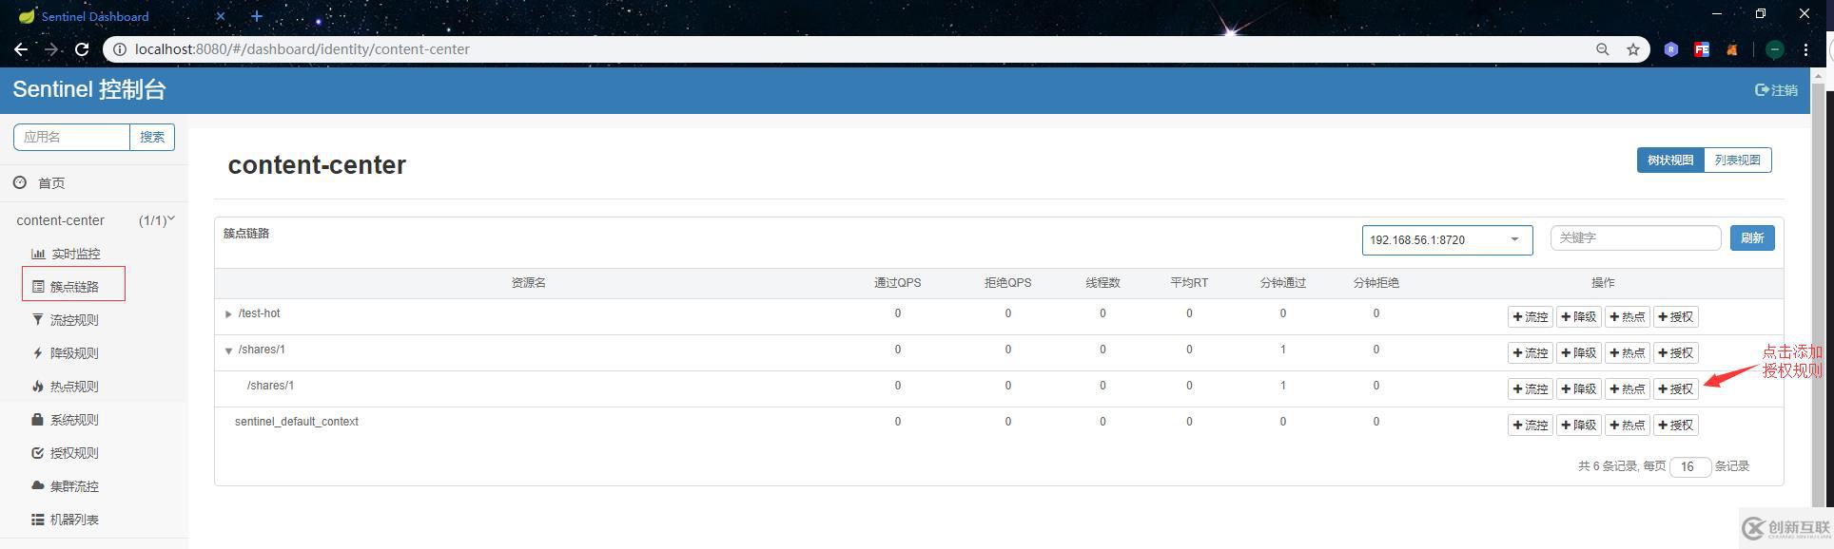This screenshot has height=549, width=1834.
Task: Click the 注销 logout link
Action: coord(1776,90)
